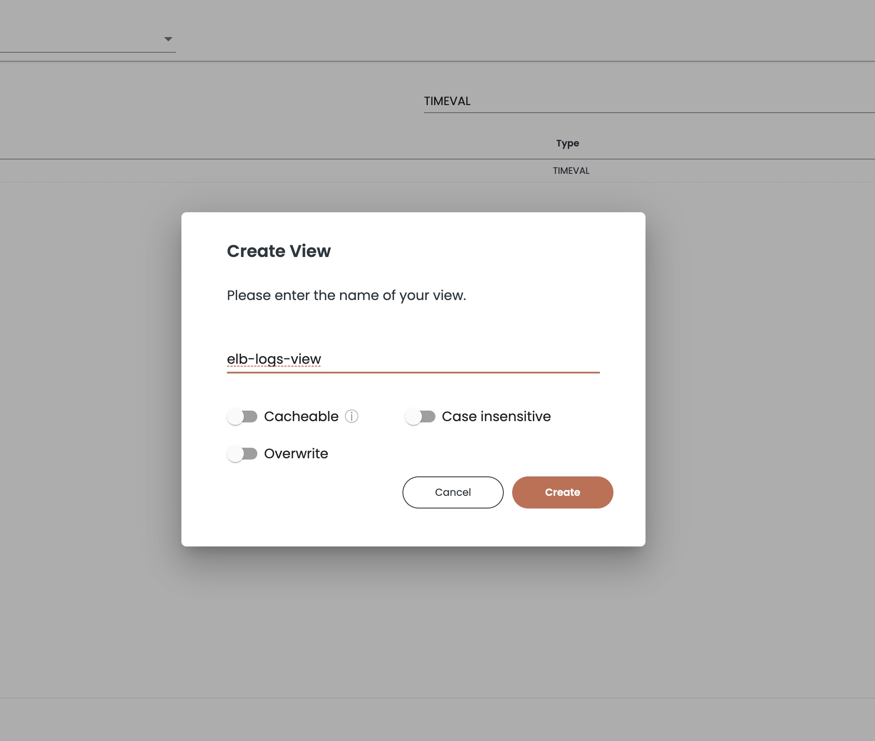The width and height of the screenshot is (875, 741).
Task: Click the blank end of the view name field
Action: point(460,359)
